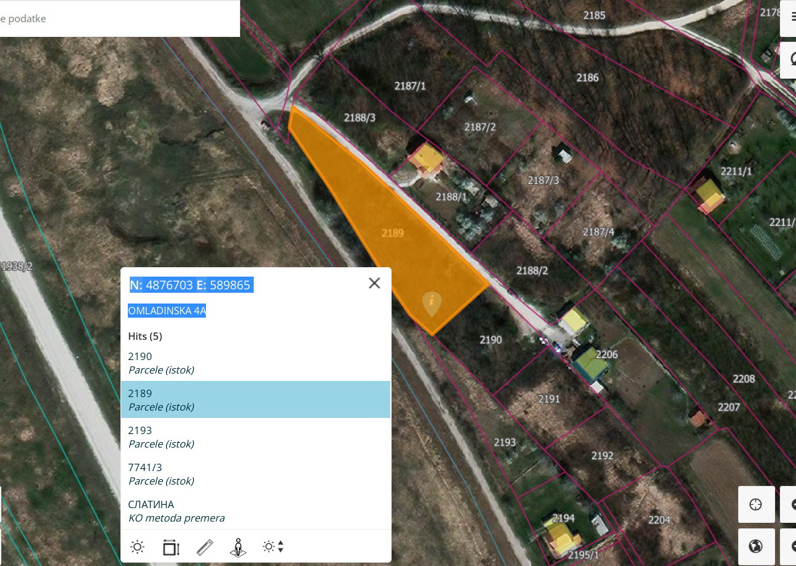This screenshot has width=796, height=566.
Task: Select the ruler measure tool
Action: click(205, 547)
